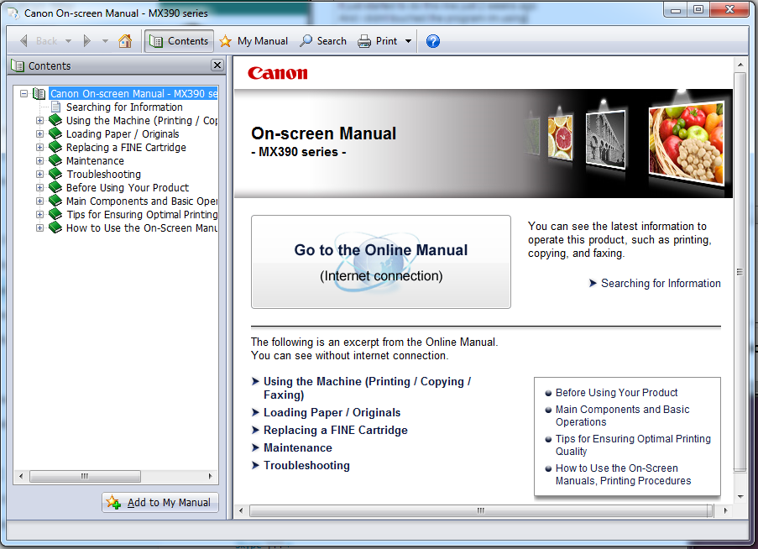This screenshot has width=758, height=549.
Task: Click the Go to the Online Manual button
Action: (381, 262)
